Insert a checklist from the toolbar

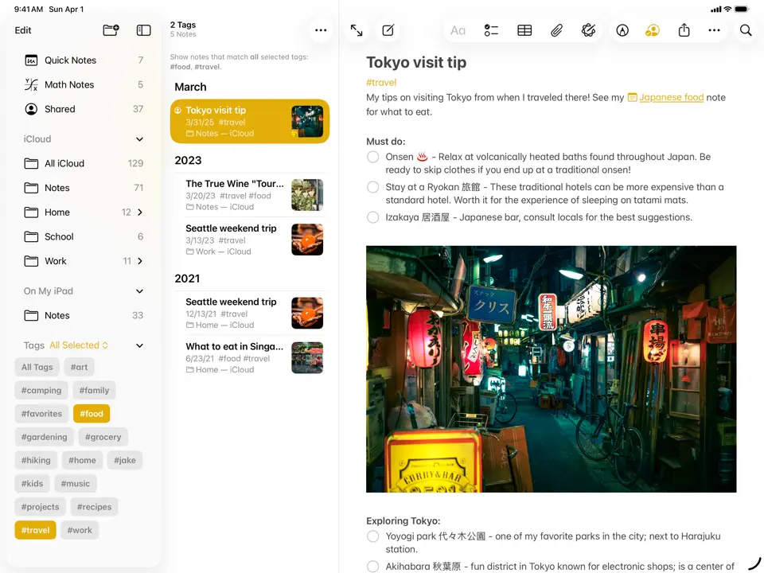[491, 30]
